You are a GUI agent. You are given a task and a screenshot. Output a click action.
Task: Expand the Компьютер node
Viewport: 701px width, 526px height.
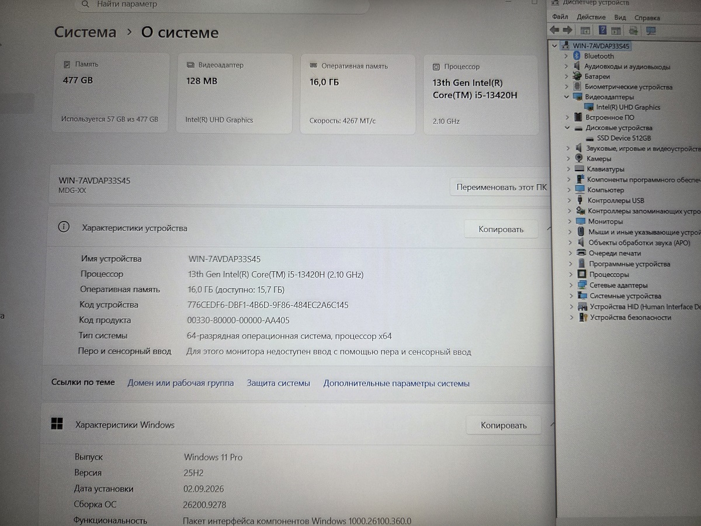(569, 190)
